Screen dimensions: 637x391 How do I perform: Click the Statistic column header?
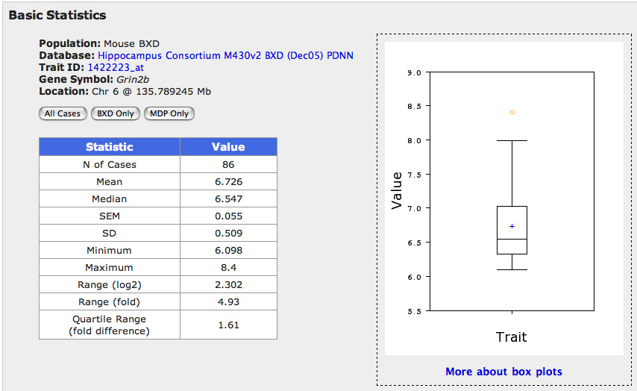pos(110,147)
